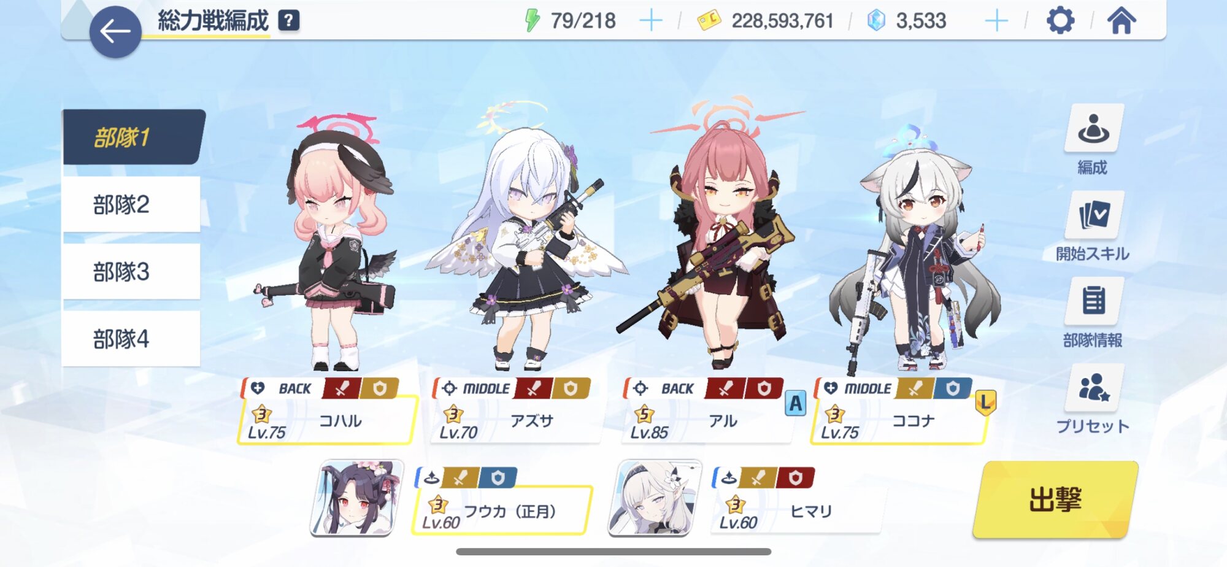This screenshot has width=1227, height=567.
Task: Select アル Lv.85 character card
Action: pyautogui.click(x=709, y=411)
